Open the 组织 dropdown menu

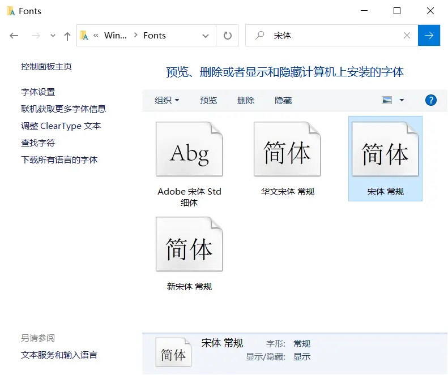[x=167, y=100]
